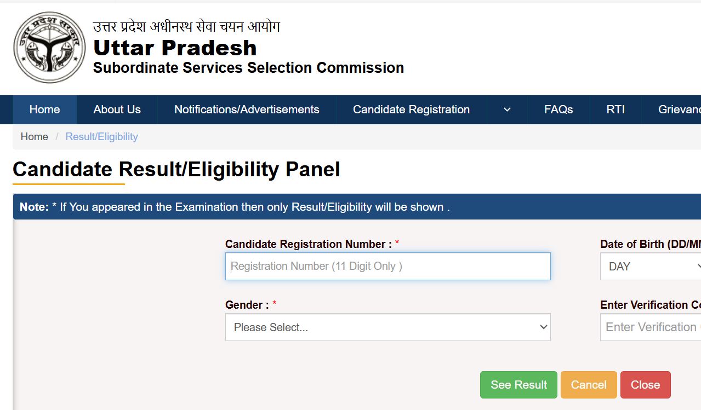Open the Candidate Registration menu
Image resolution: width=701 pixels, height=410 pixels.
411,109
